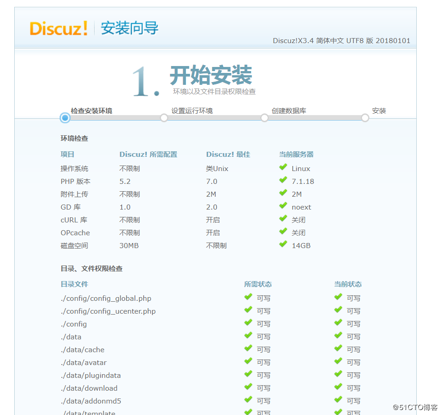Select the 安装 step label
This screenshot has height=415, width=442.
coord(379,111)
